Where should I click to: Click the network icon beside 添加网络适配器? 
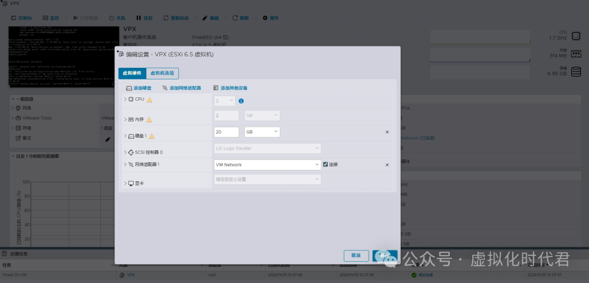[x=165, y=88]
